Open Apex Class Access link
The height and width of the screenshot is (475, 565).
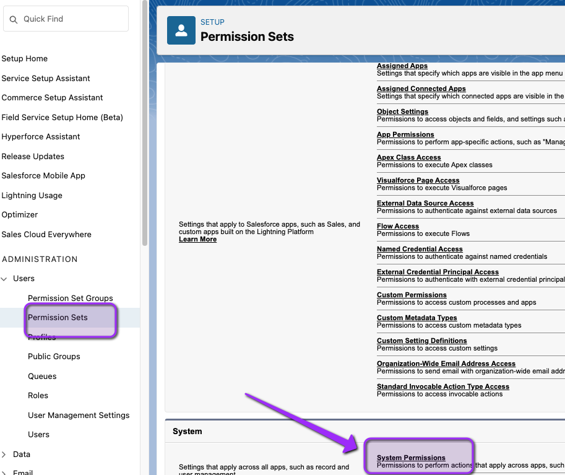click(408, 157)
